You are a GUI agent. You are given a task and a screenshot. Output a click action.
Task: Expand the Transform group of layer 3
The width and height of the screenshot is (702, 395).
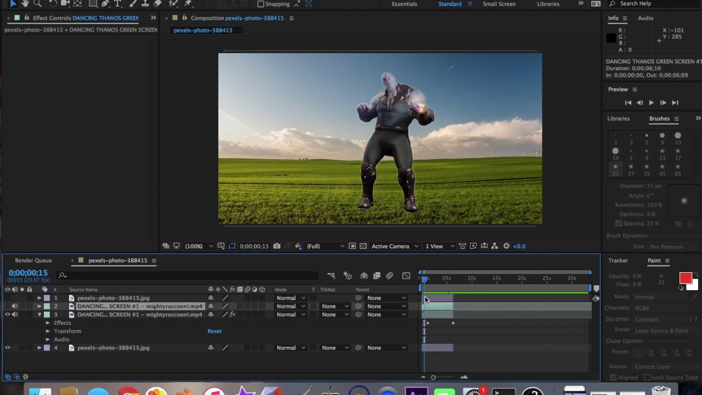[x=48, y=331]
